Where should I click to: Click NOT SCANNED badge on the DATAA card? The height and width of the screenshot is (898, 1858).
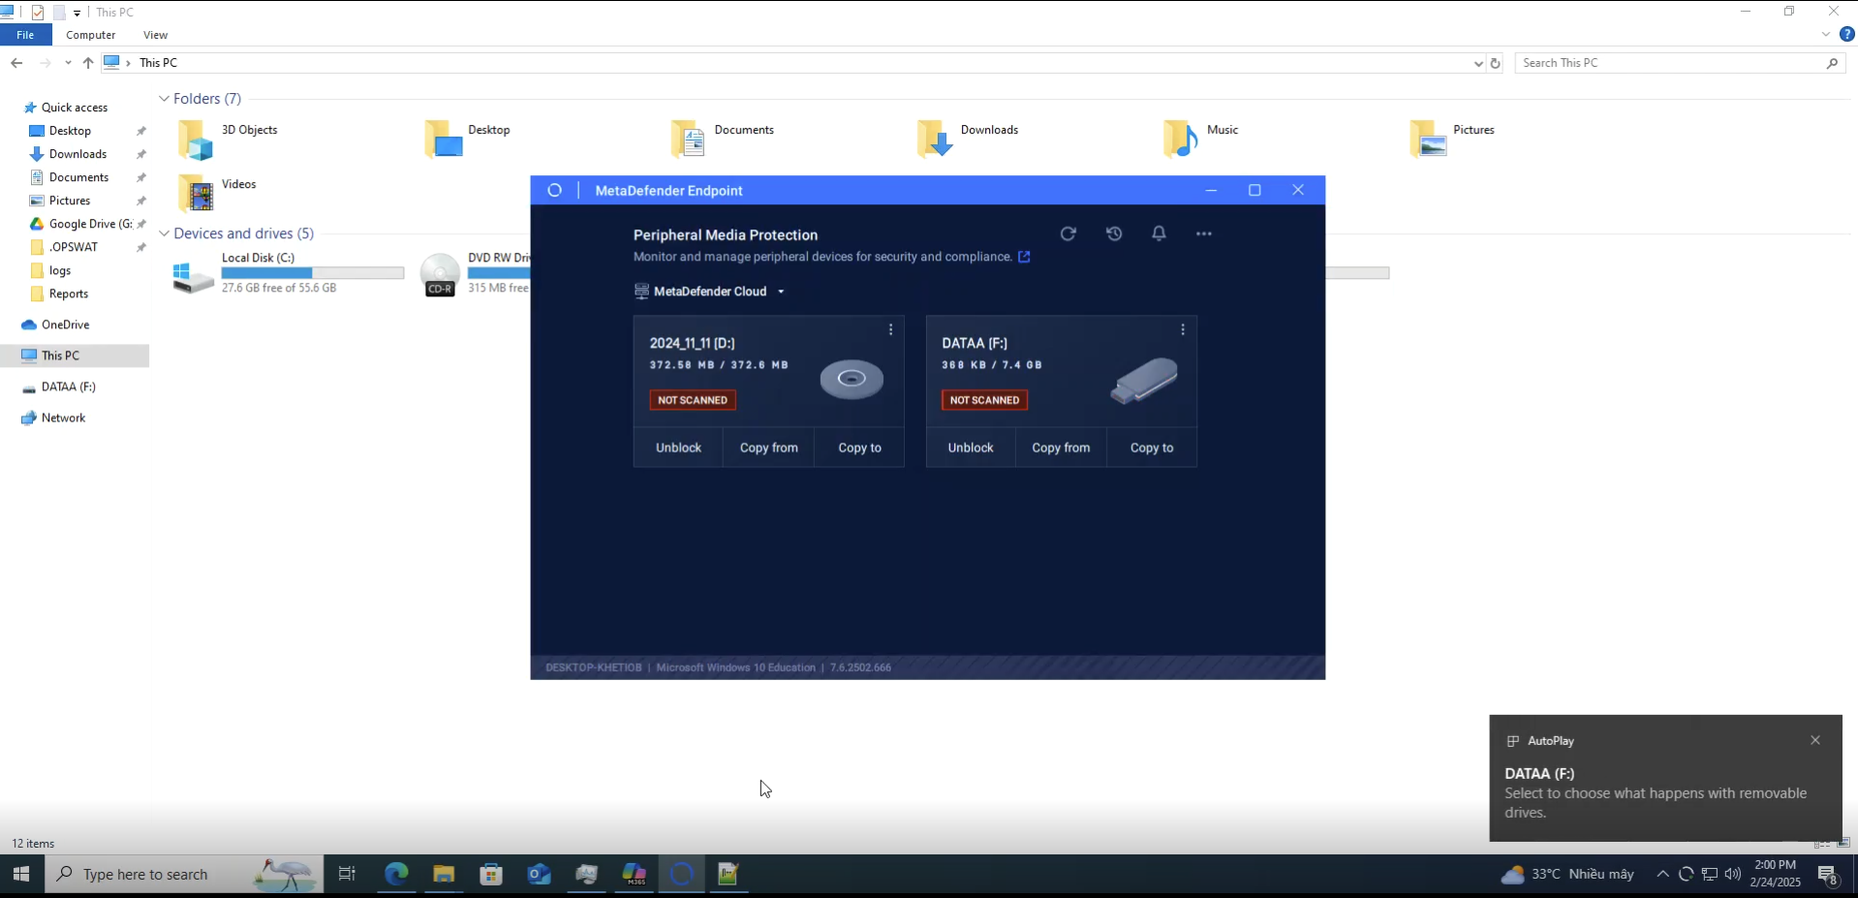(x=984, y=400)
